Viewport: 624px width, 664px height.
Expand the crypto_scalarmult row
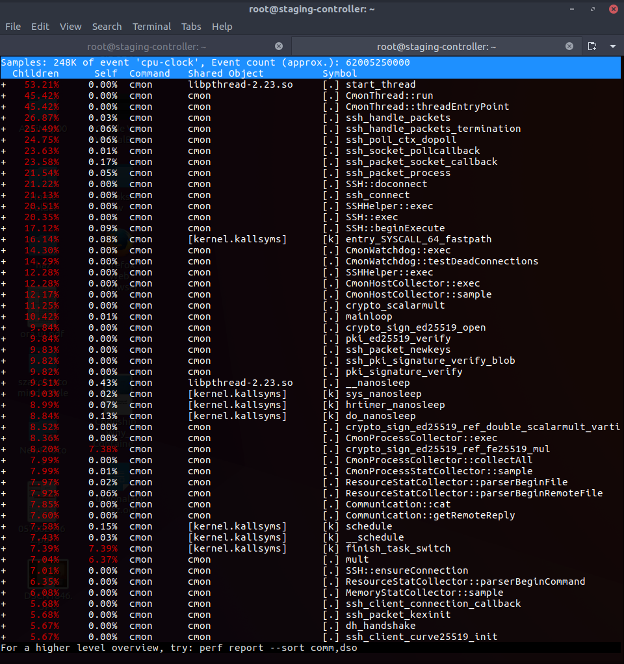[x=3, y=306]
